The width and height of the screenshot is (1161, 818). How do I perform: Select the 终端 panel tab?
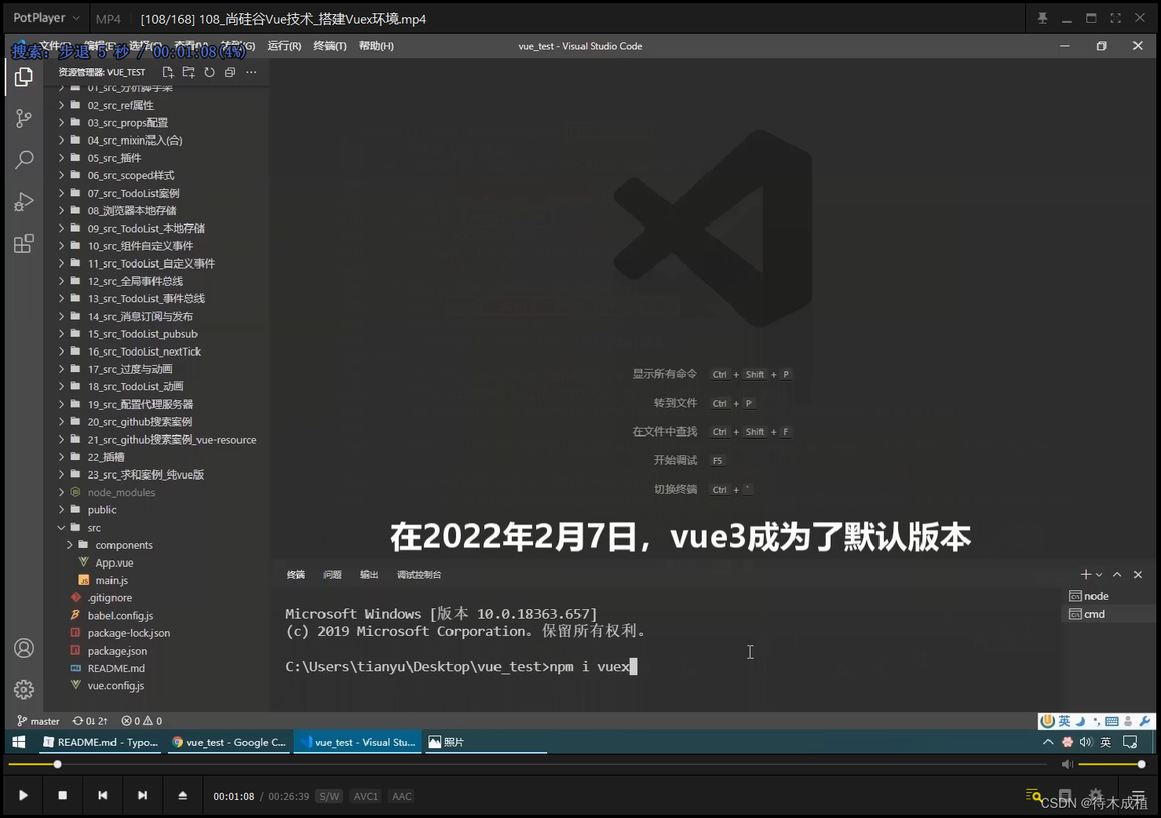coord(296,575)
